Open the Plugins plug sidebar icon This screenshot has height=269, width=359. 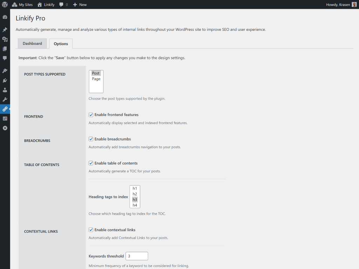point(5,80)
